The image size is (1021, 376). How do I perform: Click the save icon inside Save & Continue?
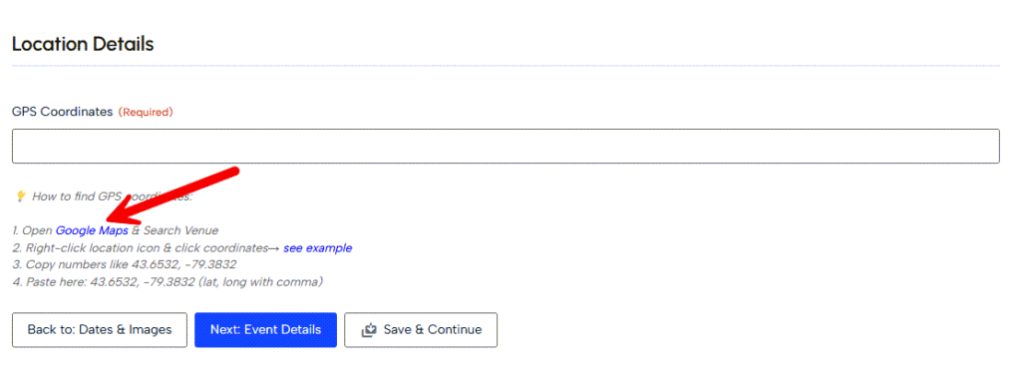tap(369, 330)
